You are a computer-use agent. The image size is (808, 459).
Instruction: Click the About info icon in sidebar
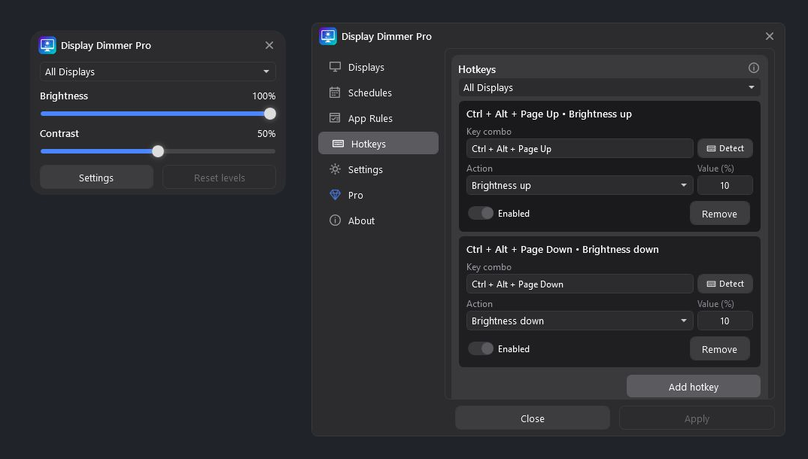pos(335,220)
